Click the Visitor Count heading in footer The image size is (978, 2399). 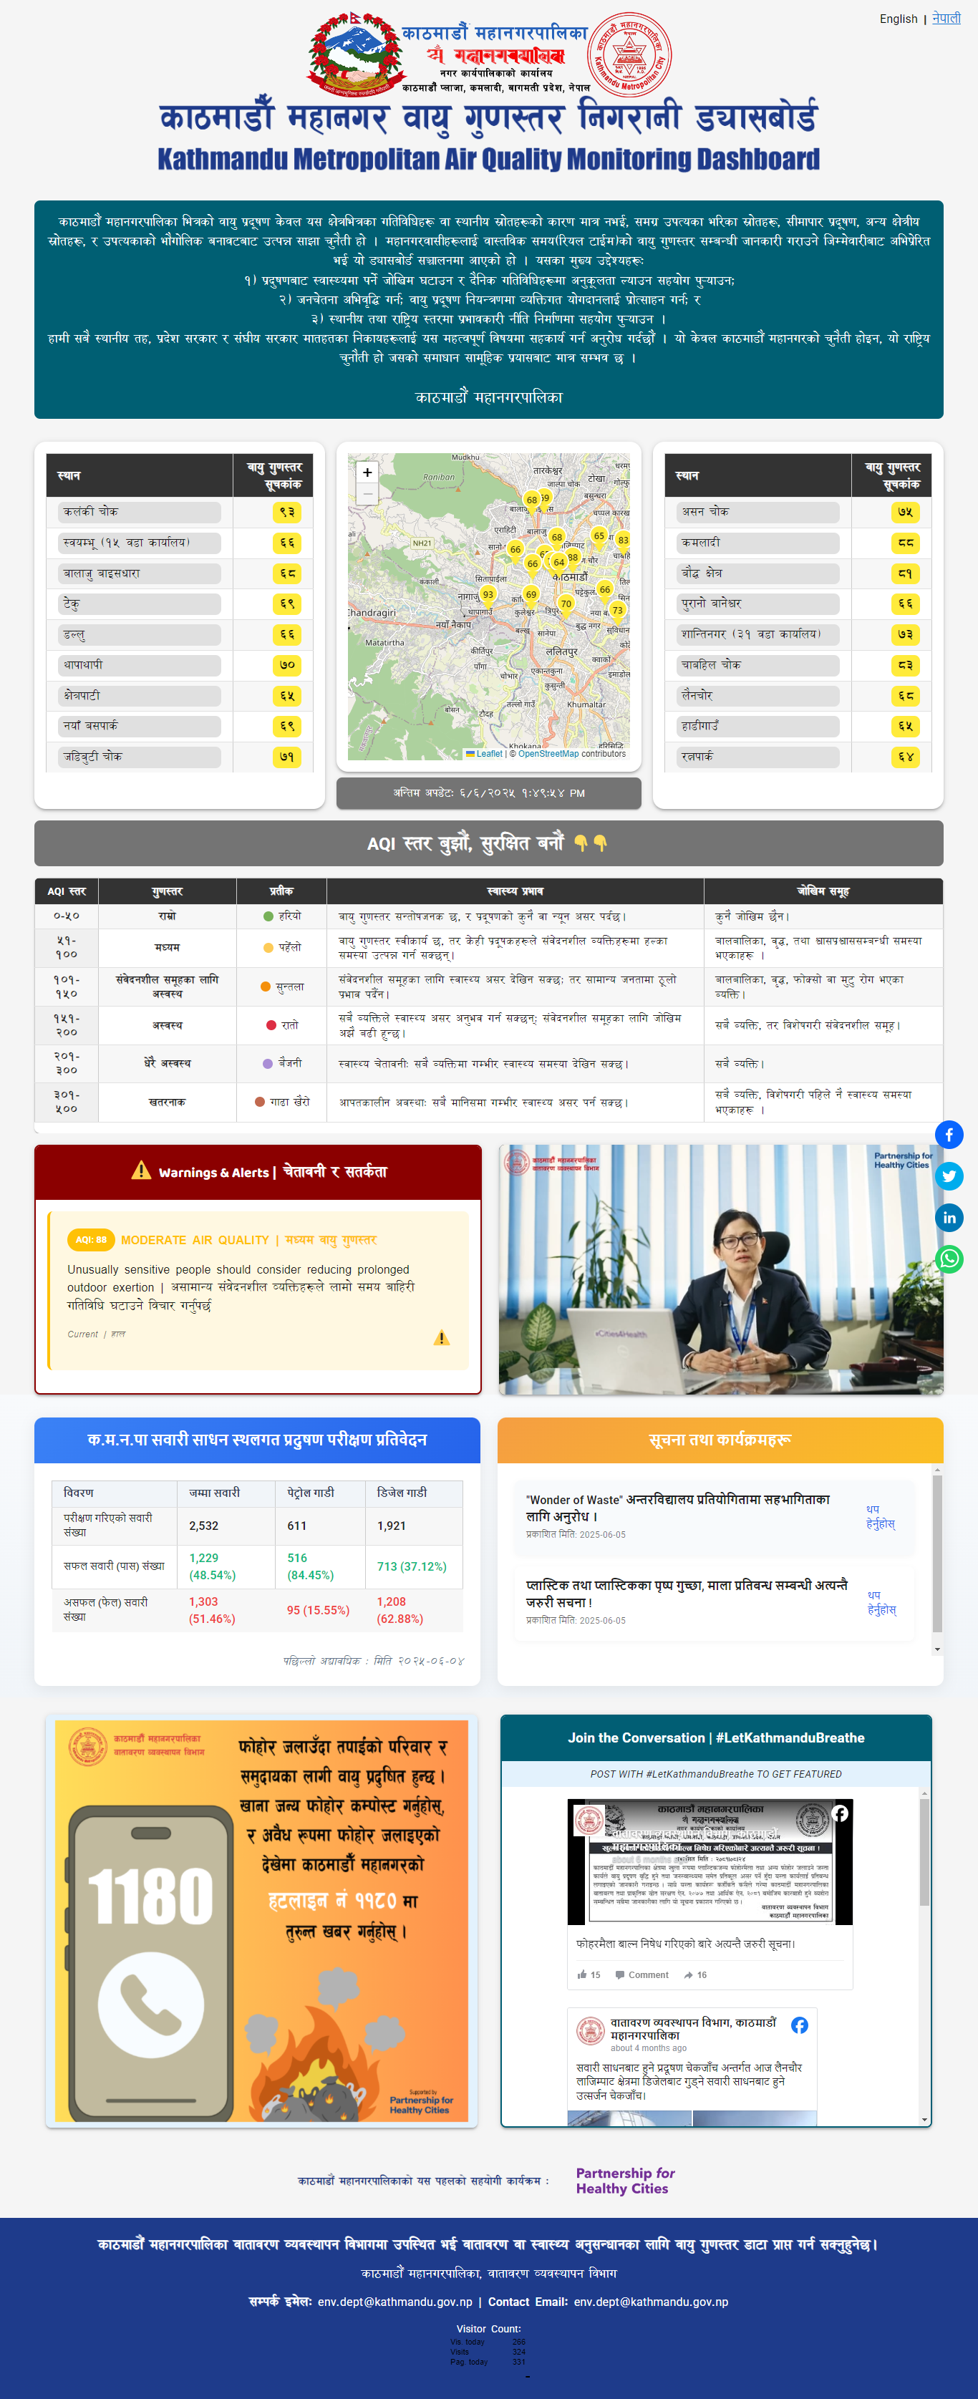488,2328
